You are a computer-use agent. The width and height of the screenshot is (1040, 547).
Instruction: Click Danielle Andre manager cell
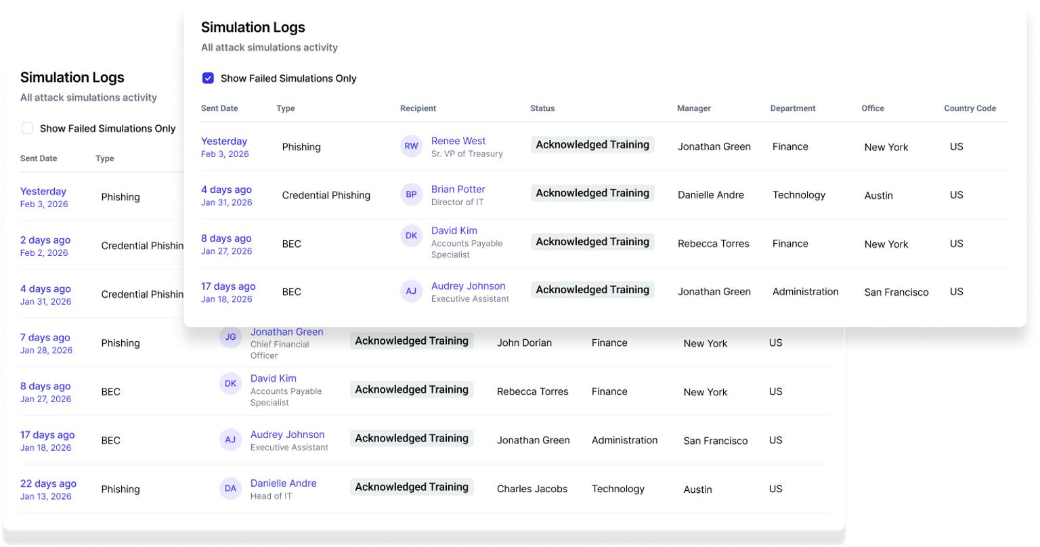[x=711, y=195]
